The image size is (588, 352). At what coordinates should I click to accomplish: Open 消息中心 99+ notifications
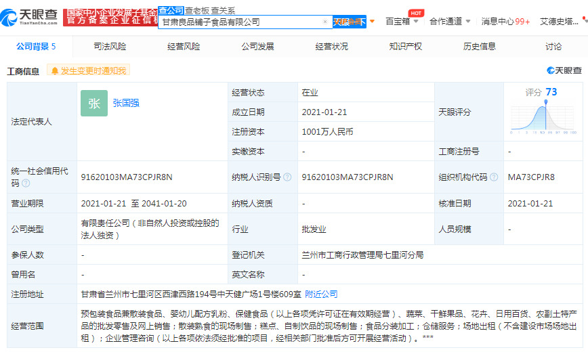point(505,22)
